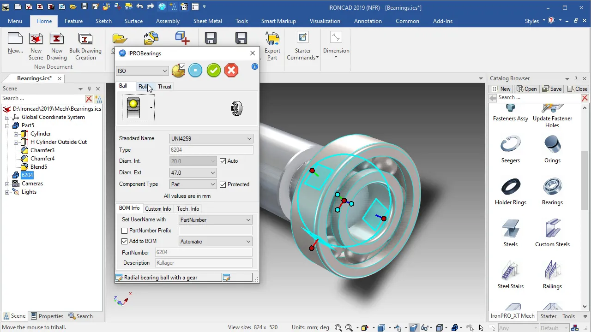Click the Catalog Browser search field
This screenshot has width=591, height=332.
coord(538,98)
